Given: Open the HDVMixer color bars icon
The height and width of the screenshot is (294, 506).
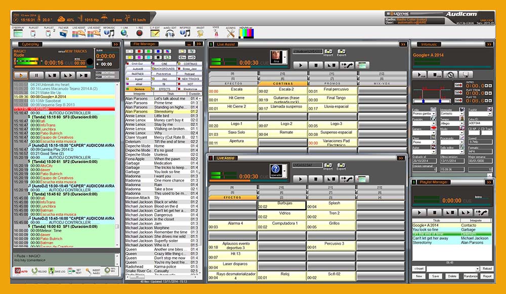Looking at the screenshot, I should pyautogui.click(x=246, y=33).
